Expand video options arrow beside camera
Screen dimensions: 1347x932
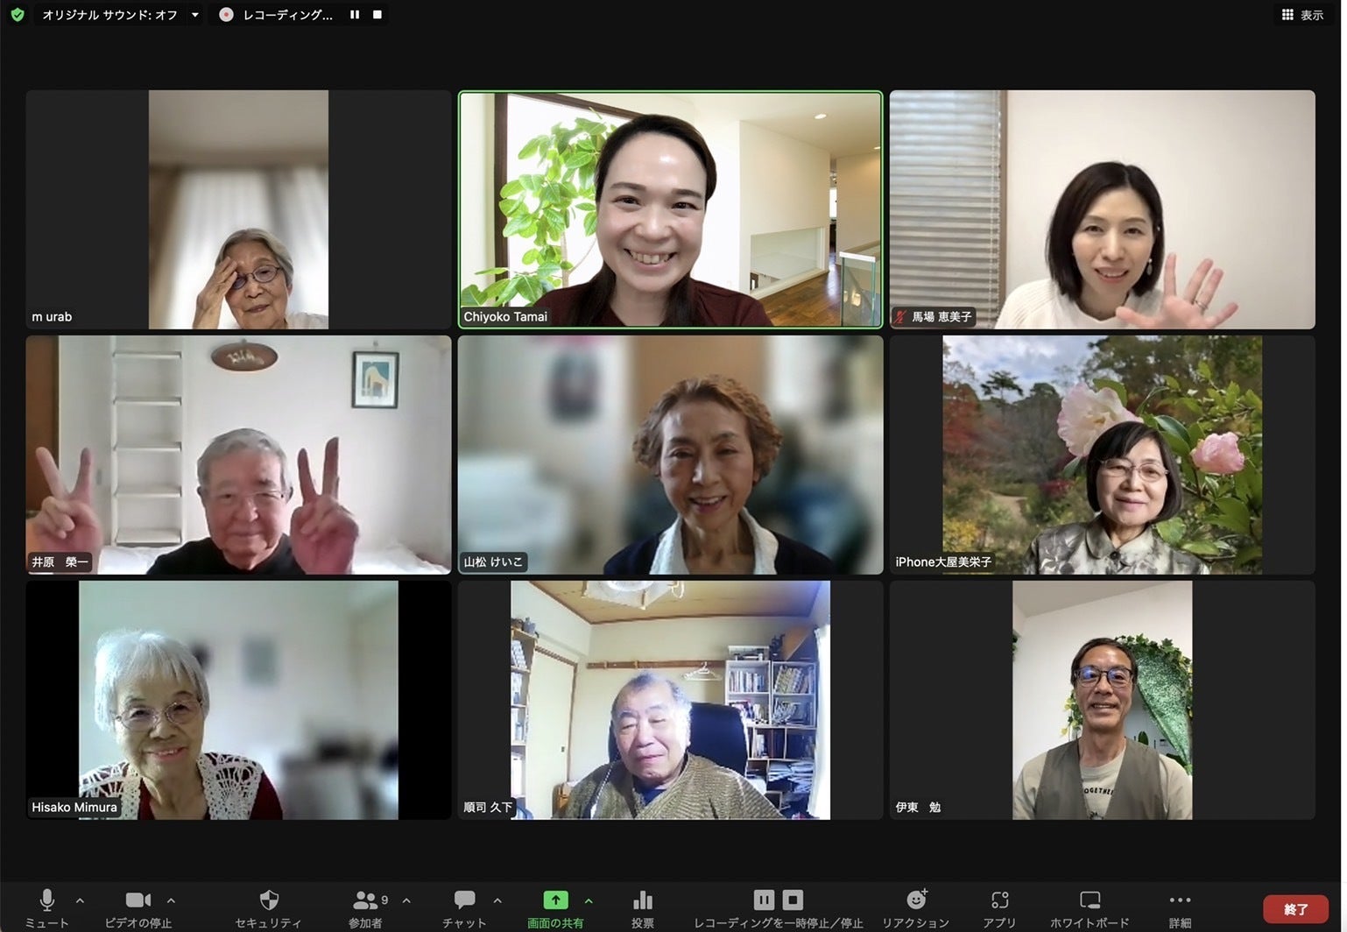coord(171,900)
